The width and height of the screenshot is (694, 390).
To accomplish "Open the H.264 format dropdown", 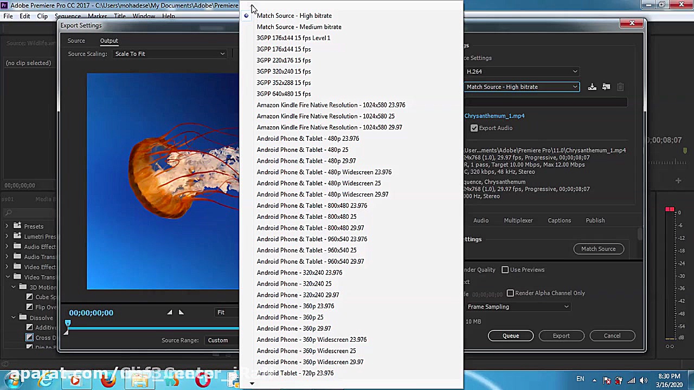I will 522,71.
